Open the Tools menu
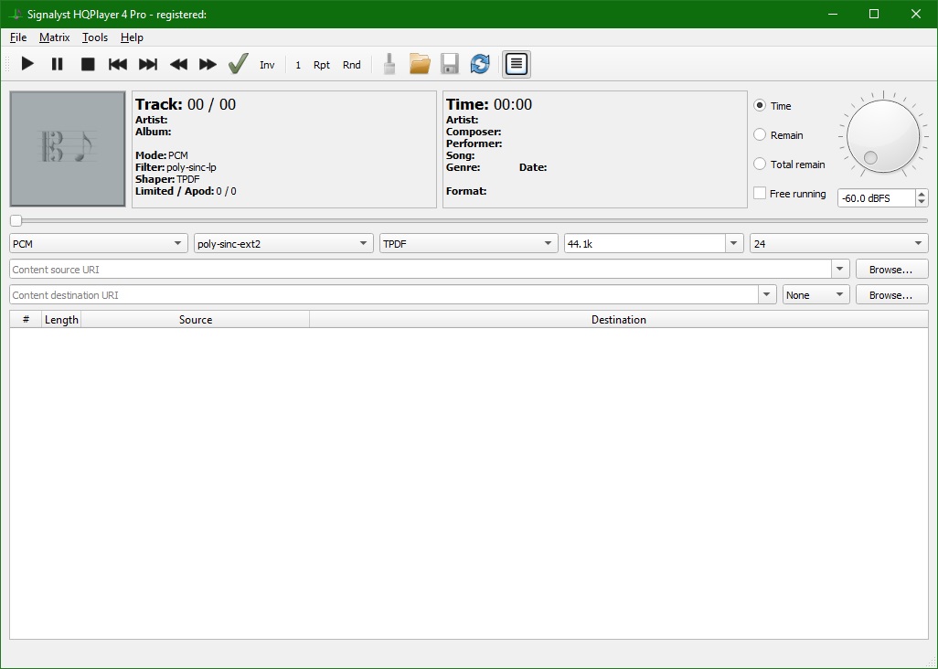Screen dimensions: 938x669 coord(95,37)
